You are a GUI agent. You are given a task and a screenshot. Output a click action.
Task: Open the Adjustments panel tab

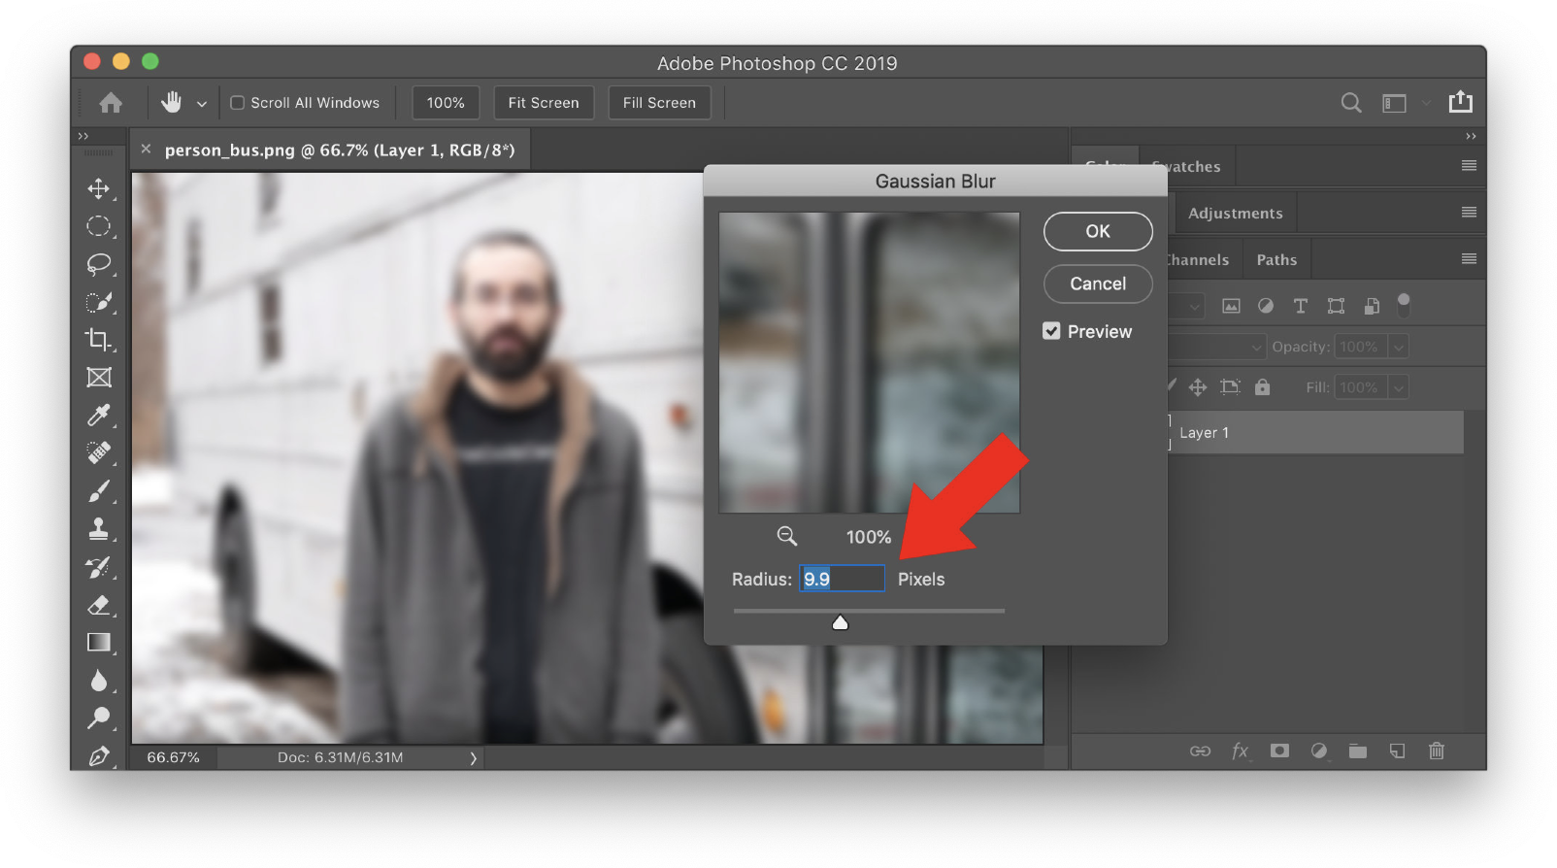1235,214
